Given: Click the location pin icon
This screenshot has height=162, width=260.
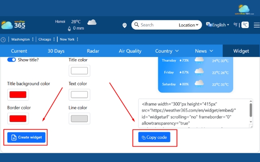Looking at the screenshot, I should pyautogui.click(x=125, y=25).
